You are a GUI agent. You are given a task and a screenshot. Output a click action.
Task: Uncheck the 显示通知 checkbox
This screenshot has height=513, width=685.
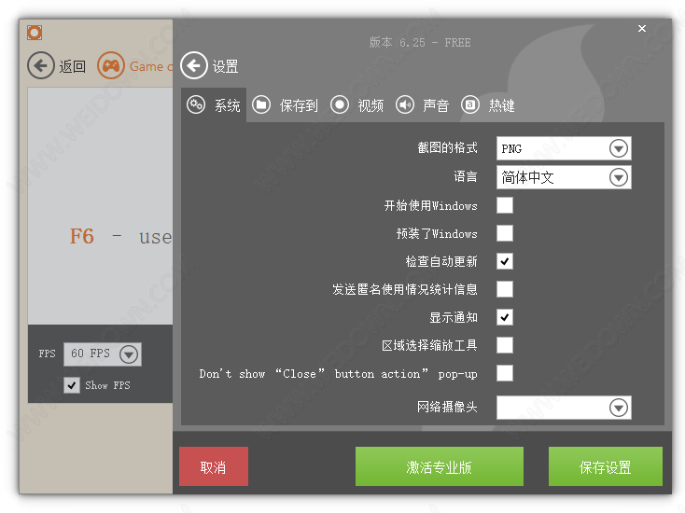504,317
